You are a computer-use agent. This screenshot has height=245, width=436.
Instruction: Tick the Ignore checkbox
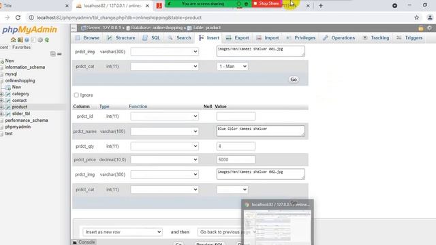pos(76,95)
